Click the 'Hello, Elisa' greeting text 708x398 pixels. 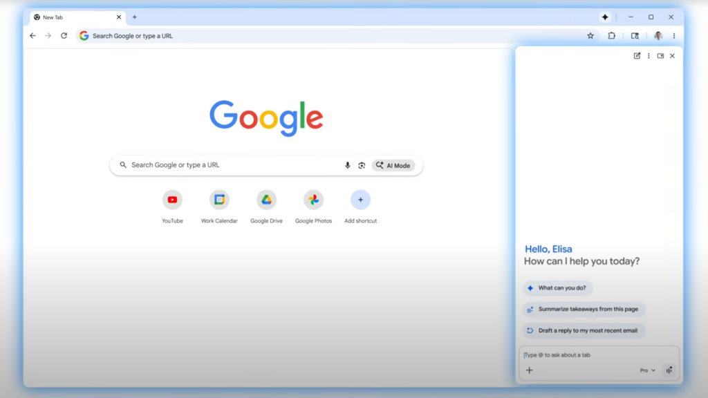pyautogui.click(x=548, y=249)
